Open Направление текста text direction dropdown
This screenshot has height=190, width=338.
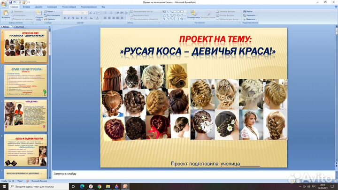coord(143,11)
